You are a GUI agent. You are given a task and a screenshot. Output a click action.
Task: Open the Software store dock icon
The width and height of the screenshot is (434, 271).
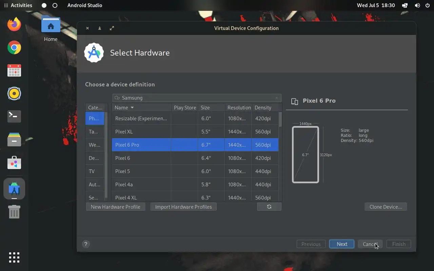[x=14, y=163]
